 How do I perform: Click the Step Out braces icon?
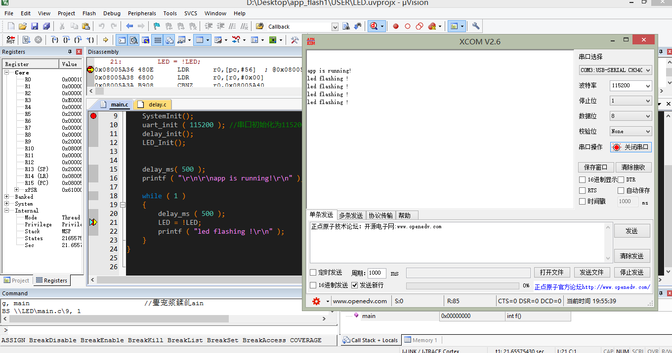click(79, 40)
